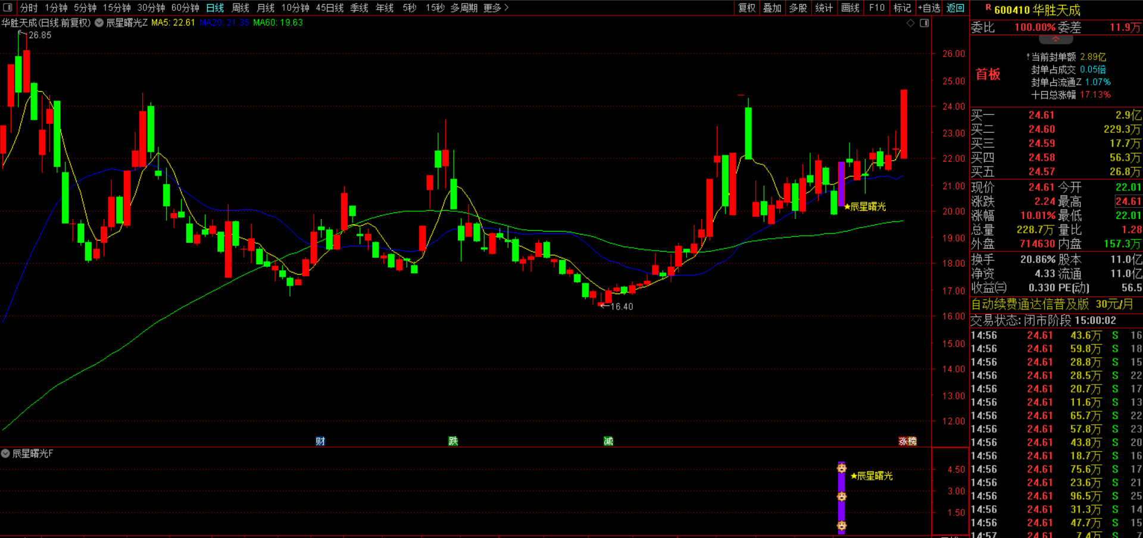The image size is (1143, 538).
Task: Open the 多周期 multi-period view
Action: 464,8
